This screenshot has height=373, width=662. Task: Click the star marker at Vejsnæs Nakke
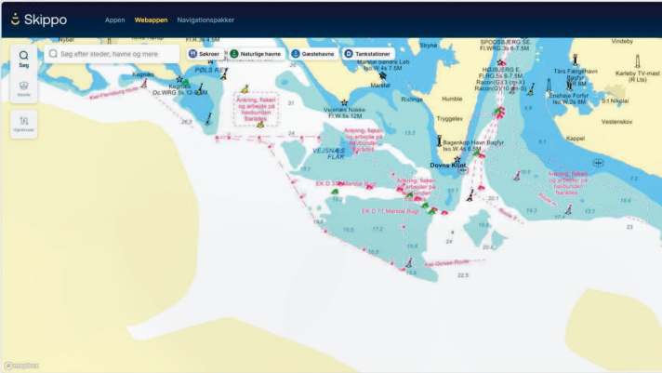coord(344,102)
